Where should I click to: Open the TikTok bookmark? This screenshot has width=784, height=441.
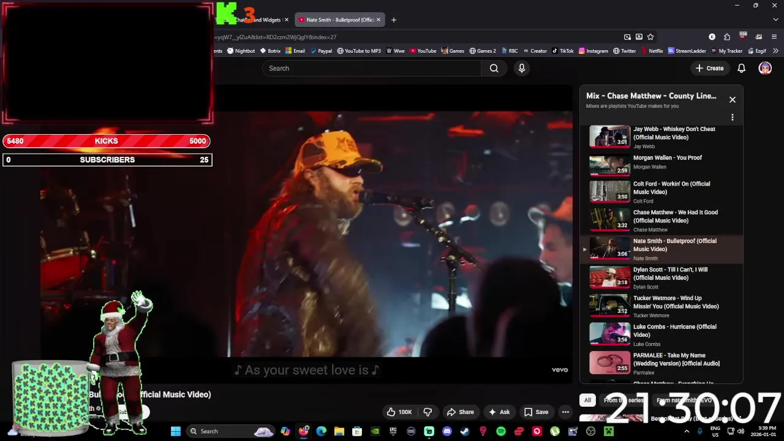tap(563, 51)
